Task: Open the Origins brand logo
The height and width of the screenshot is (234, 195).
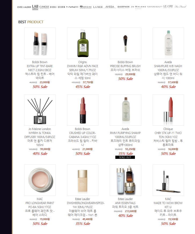Action: pos(86,7)
